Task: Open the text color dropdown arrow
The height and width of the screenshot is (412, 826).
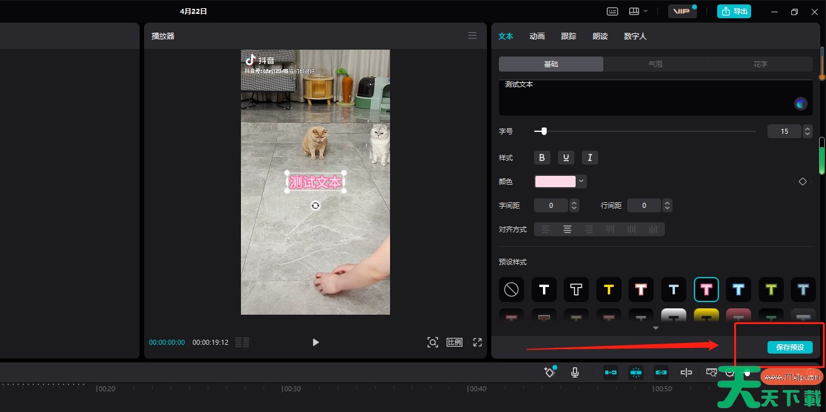Action: click(x=582, y=182)
